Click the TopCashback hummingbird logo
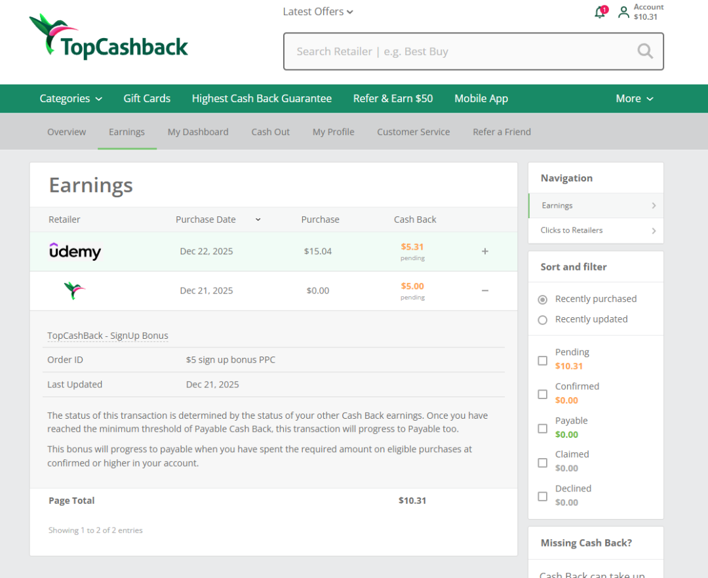Viewport: 708px width, 578px height. pos(108,37)
